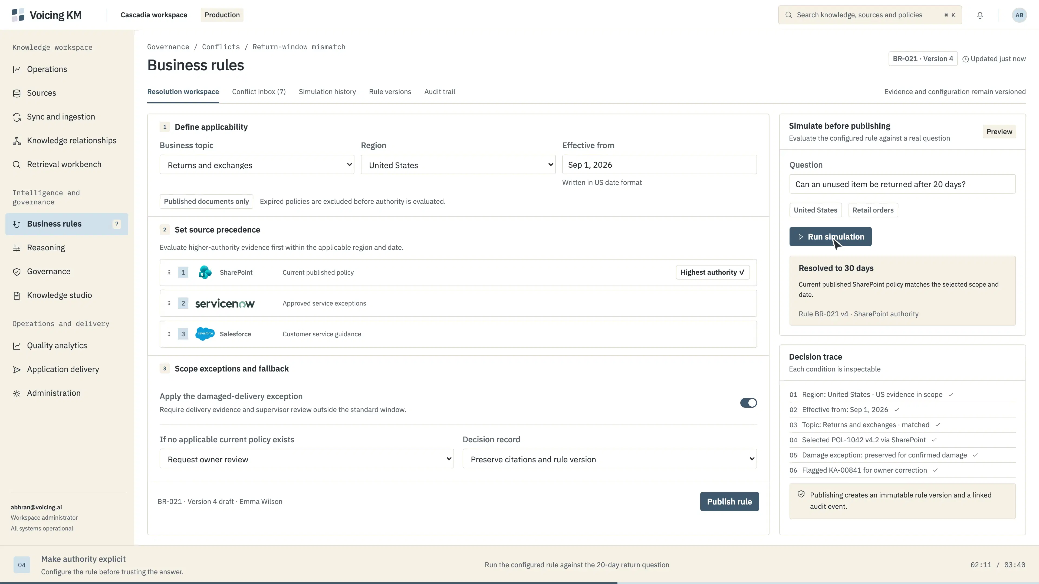Toggle the Published documents only chip

pos(206,201)
